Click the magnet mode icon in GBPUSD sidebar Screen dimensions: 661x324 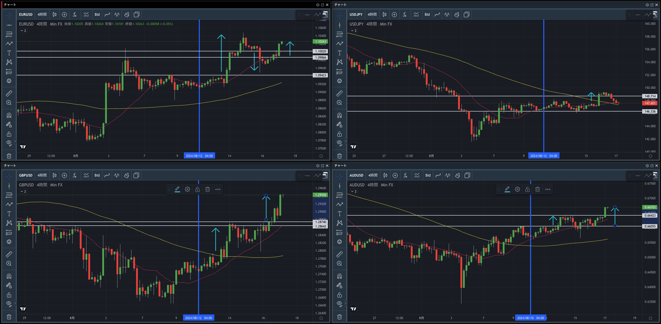[9, 276]
